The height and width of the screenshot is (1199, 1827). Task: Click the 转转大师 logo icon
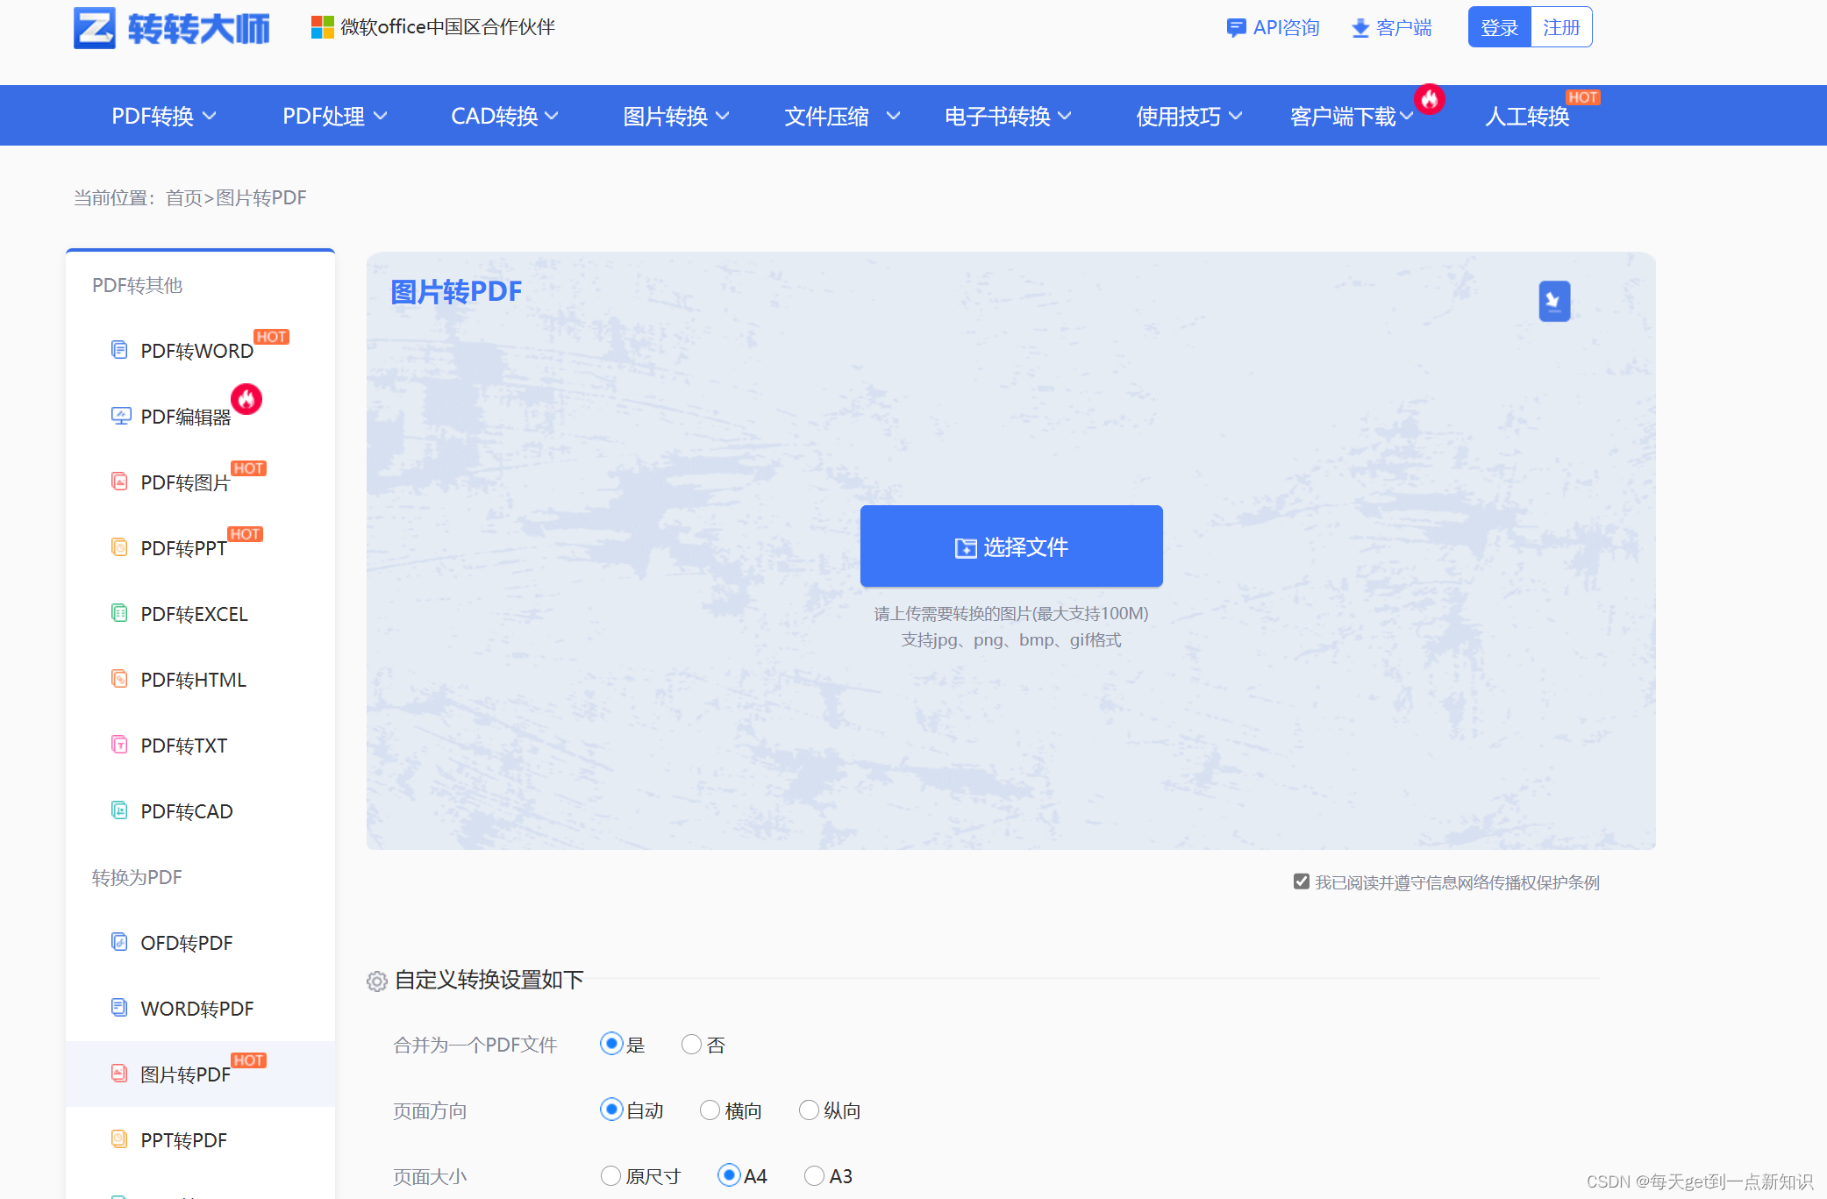pos(95,28)
